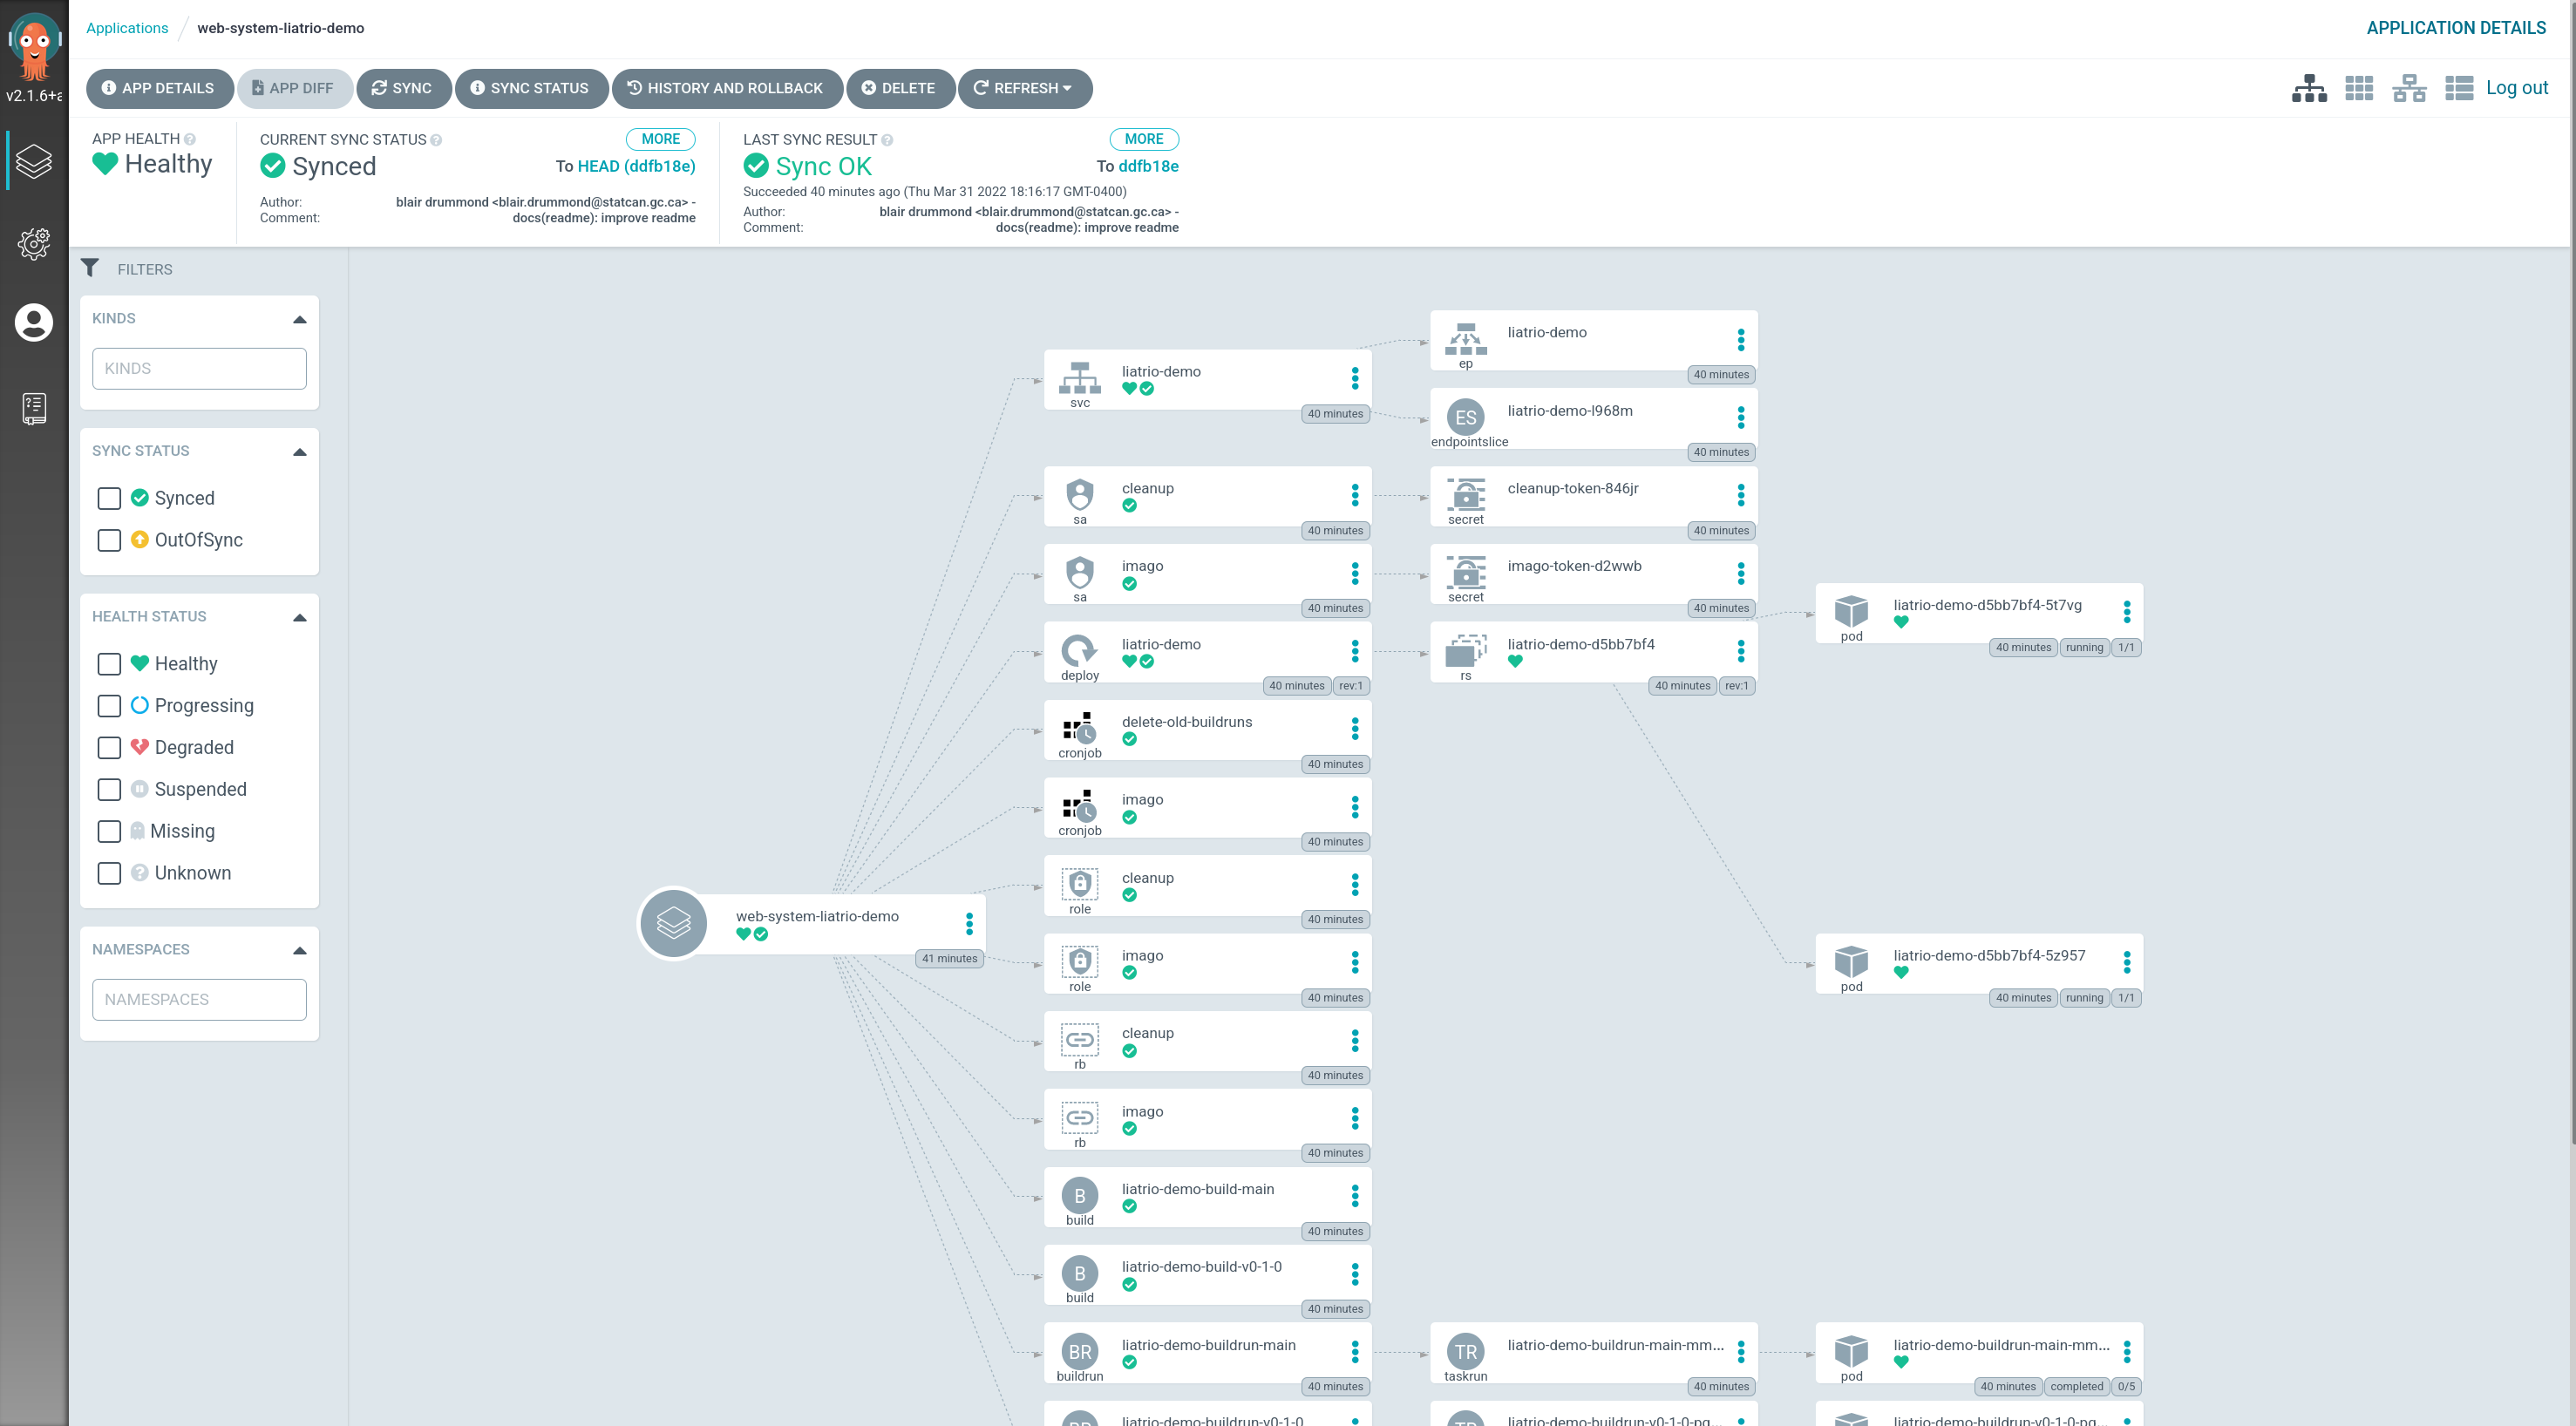This screenshot has height=1426, width=2576.
Task: Click MORE under Last Sync Result
Action: pyautogui.click(x=1143, y=139)
